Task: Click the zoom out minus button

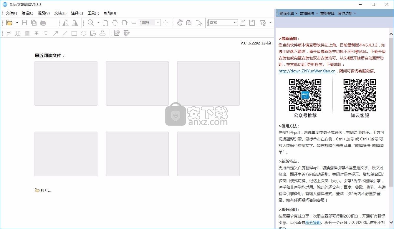Action: pyautogui.click(x=134, y=23)
